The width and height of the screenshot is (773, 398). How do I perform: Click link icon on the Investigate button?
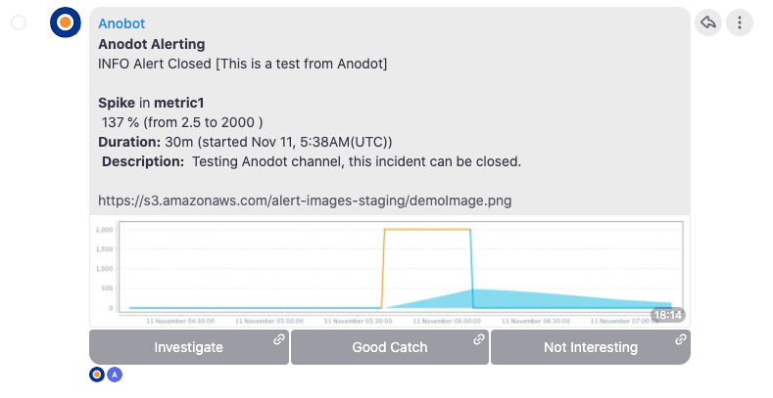tap(279, 339)
